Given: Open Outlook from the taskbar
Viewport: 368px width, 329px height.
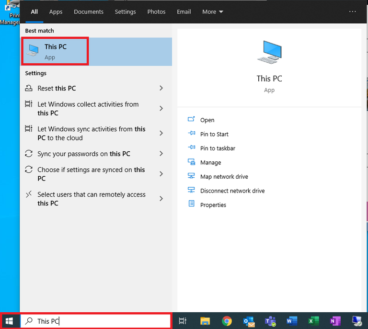Looking at the screenshot, I should tap(248, 321).
